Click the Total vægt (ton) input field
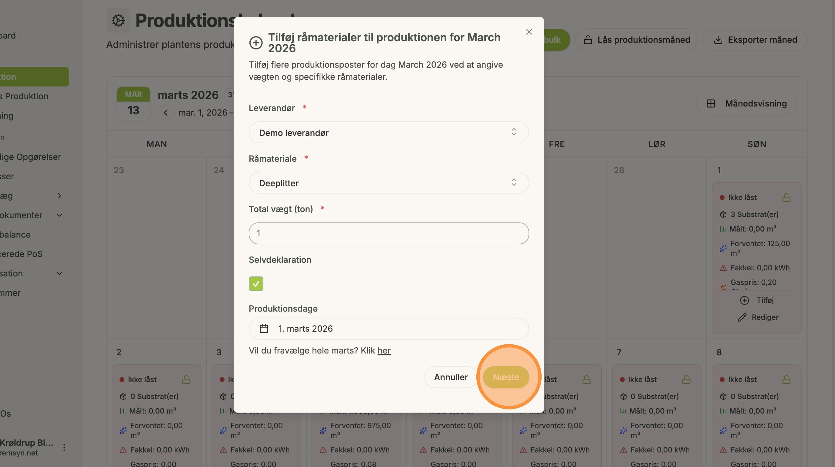The height and width of the screenshot is (467, 835). point(389,233)
